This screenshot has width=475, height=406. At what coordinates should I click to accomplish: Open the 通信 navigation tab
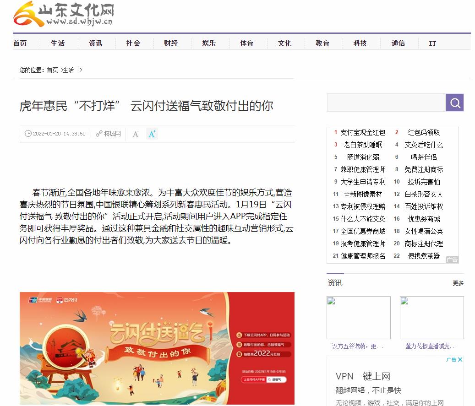pyautogui.click(x=398, y=43)
